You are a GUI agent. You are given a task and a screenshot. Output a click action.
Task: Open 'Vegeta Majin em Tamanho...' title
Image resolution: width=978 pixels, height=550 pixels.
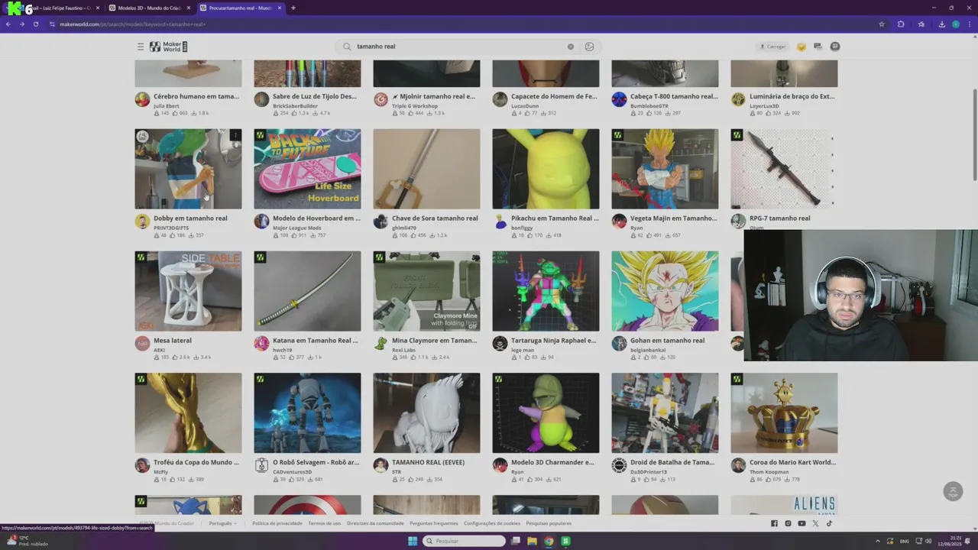tap(673, 218)
